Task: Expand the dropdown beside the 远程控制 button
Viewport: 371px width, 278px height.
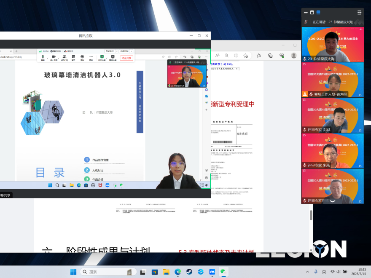Action: coord(131,51)
